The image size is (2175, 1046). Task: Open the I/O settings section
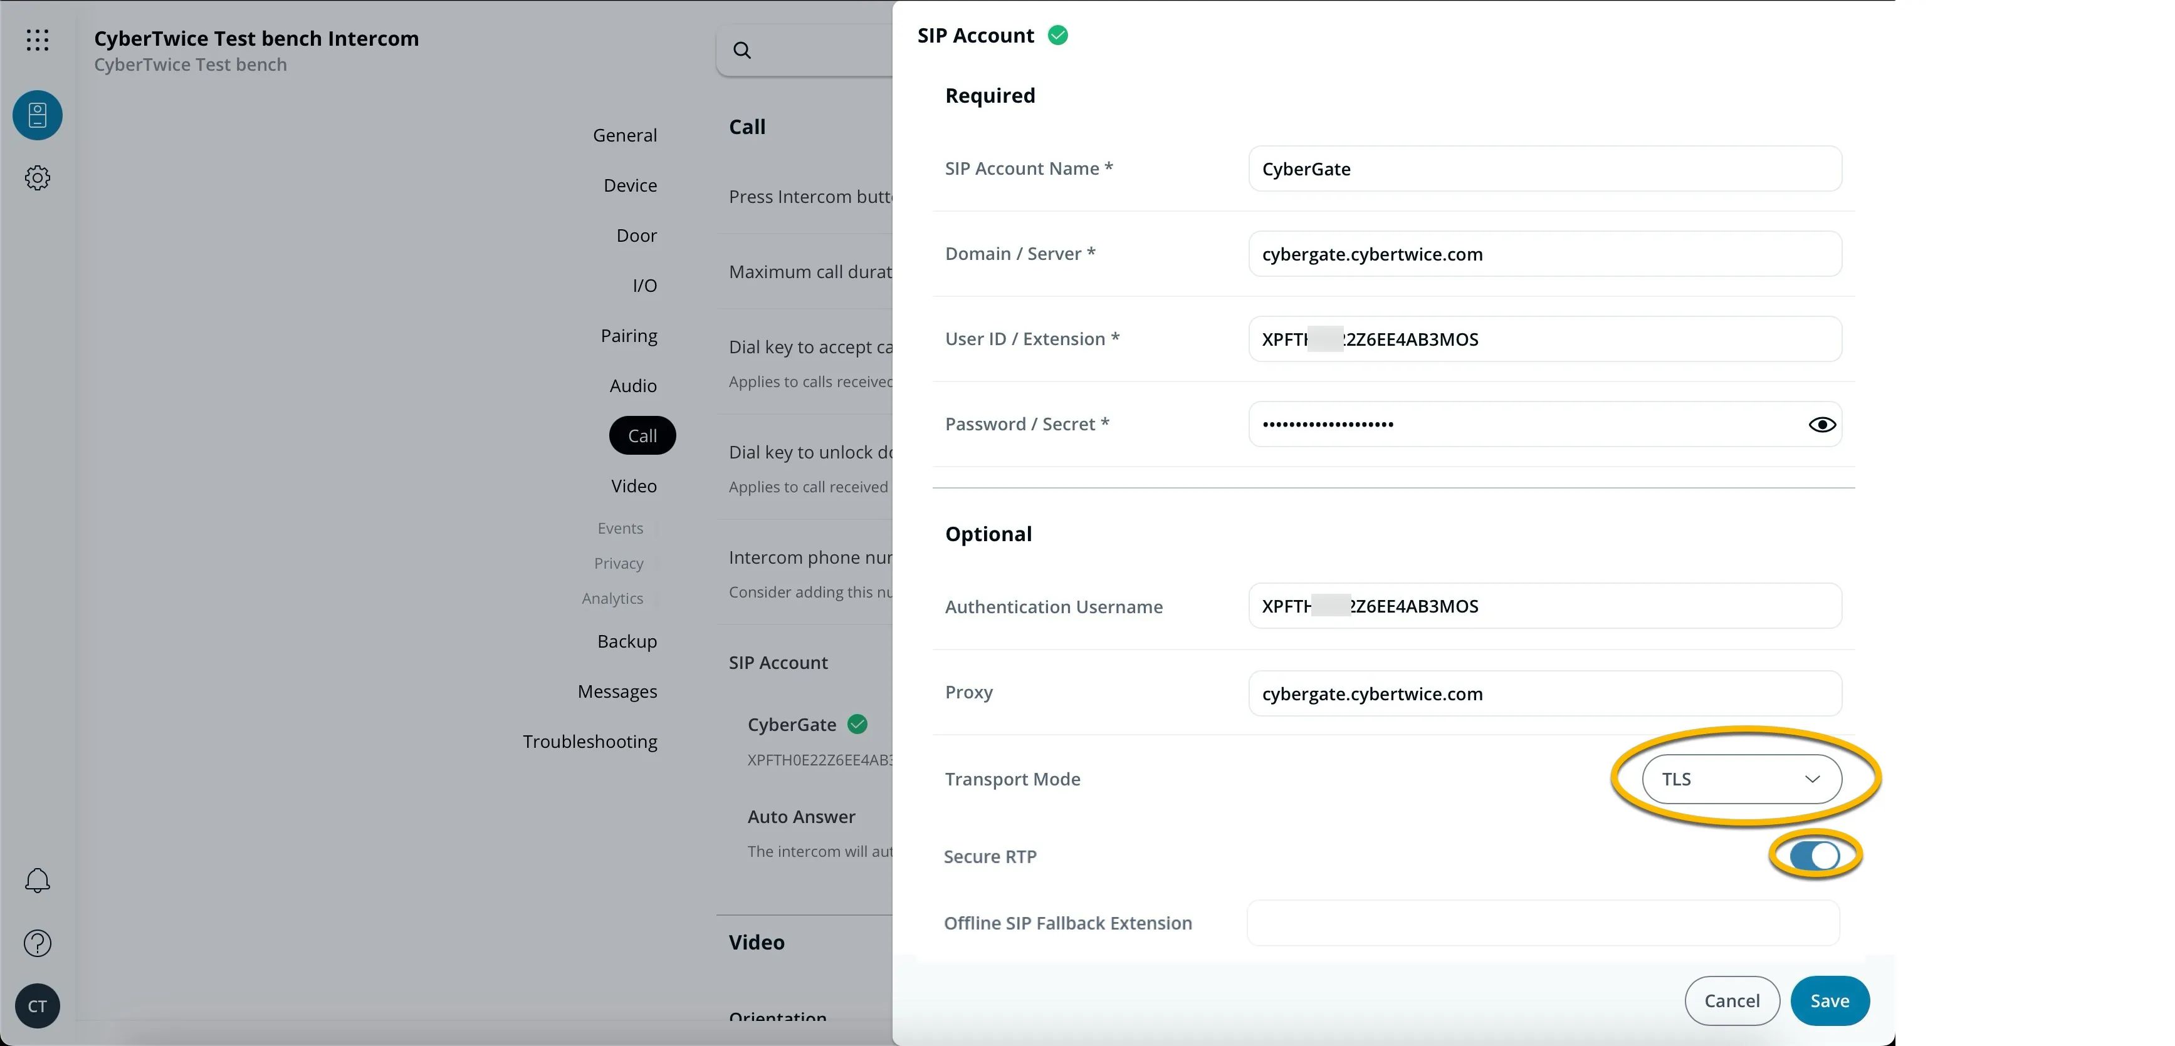(x=645, y=285)
